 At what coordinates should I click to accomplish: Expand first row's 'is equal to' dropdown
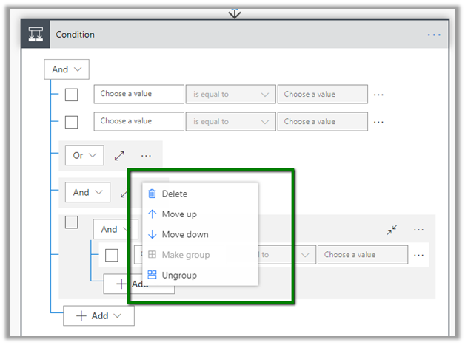point(230,95)
